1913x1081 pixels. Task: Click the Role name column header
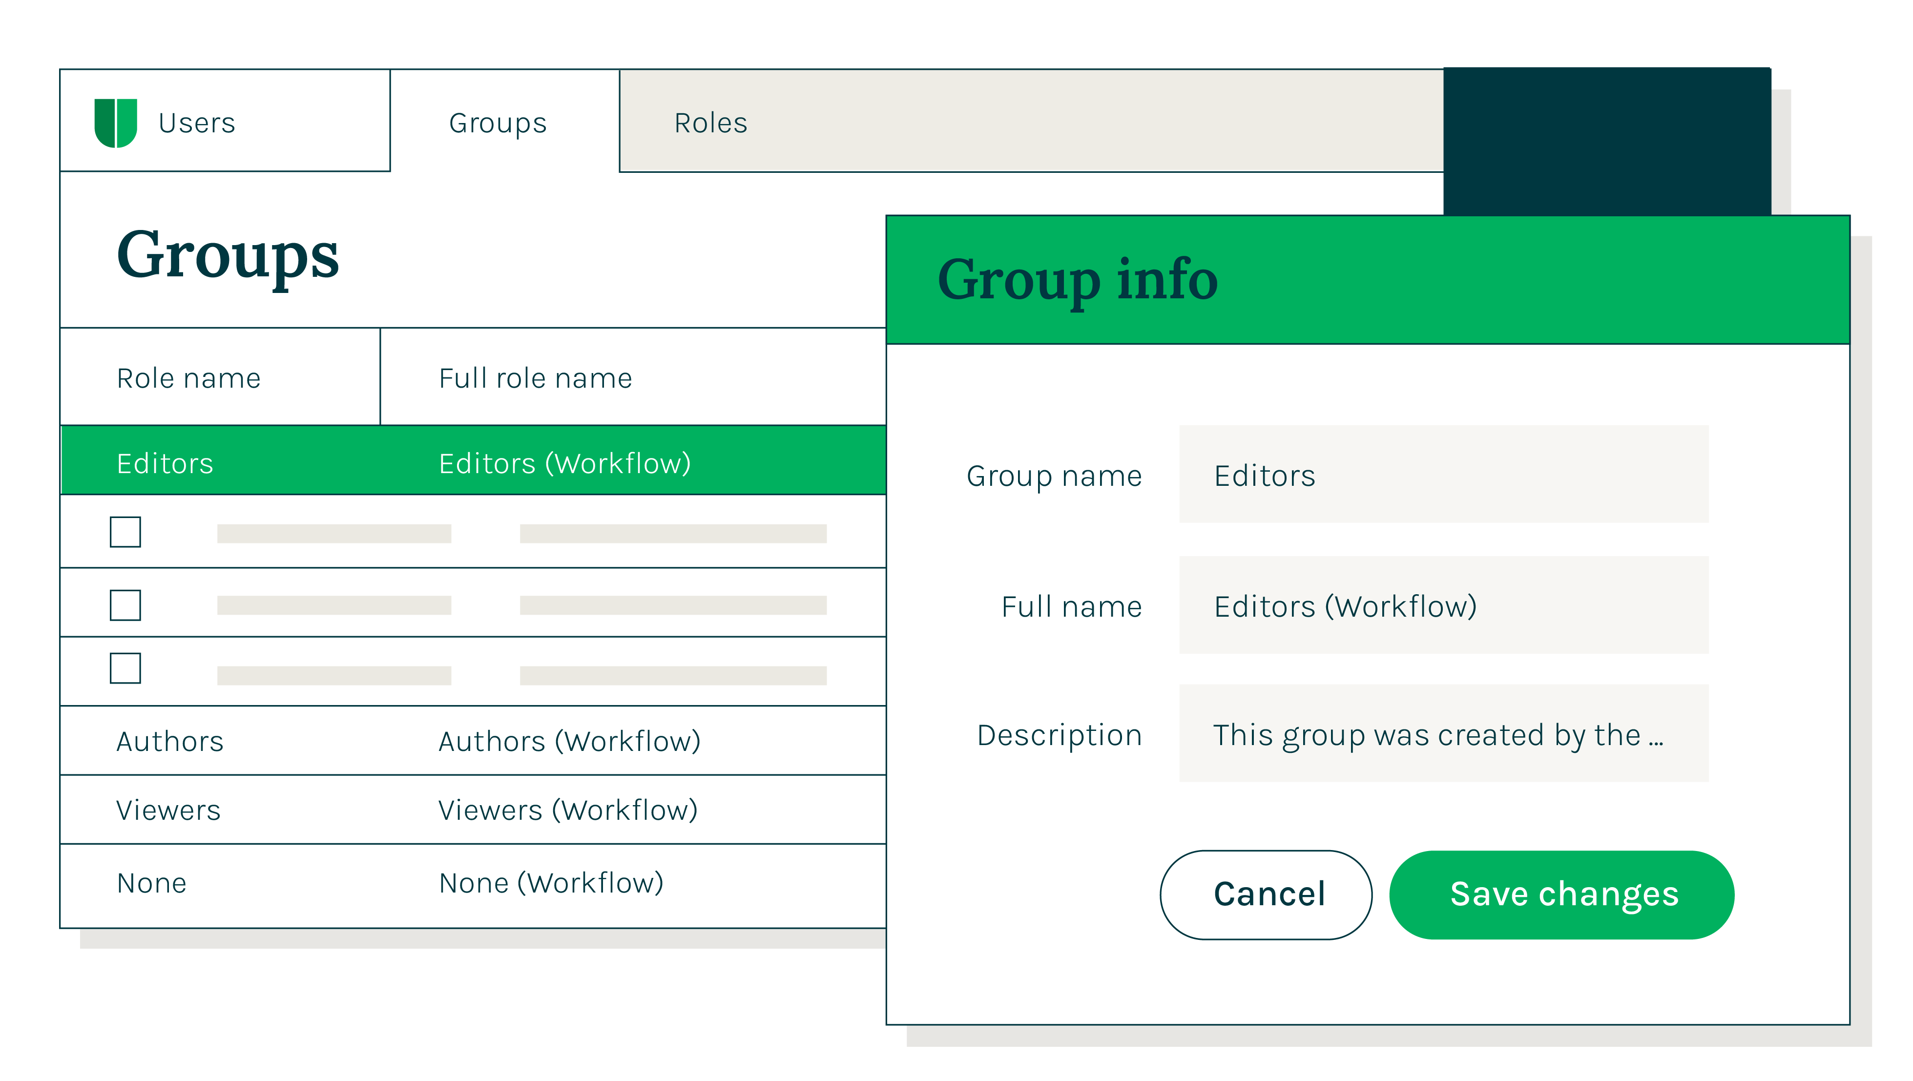(188, 377)
